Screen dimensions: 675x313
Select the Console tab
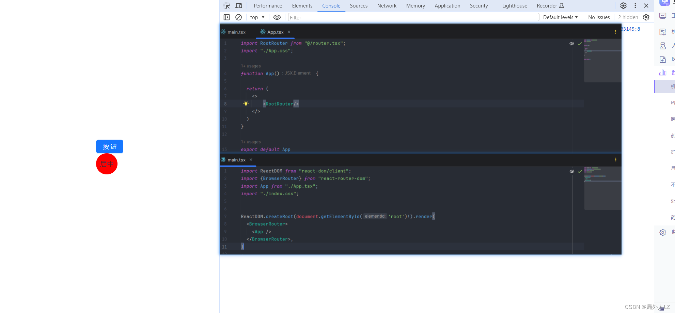tap(331, 6)
